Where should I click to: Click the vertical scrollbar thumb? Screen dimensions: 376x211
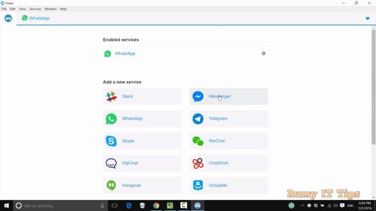tap(374, 87)
